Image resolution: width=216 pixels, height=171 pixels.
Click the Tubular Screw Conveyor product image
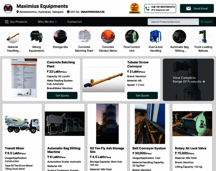click(x=103, y=80)
